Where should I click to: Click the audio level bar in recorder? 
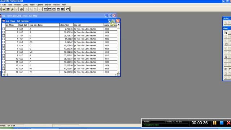coord(157,122)
